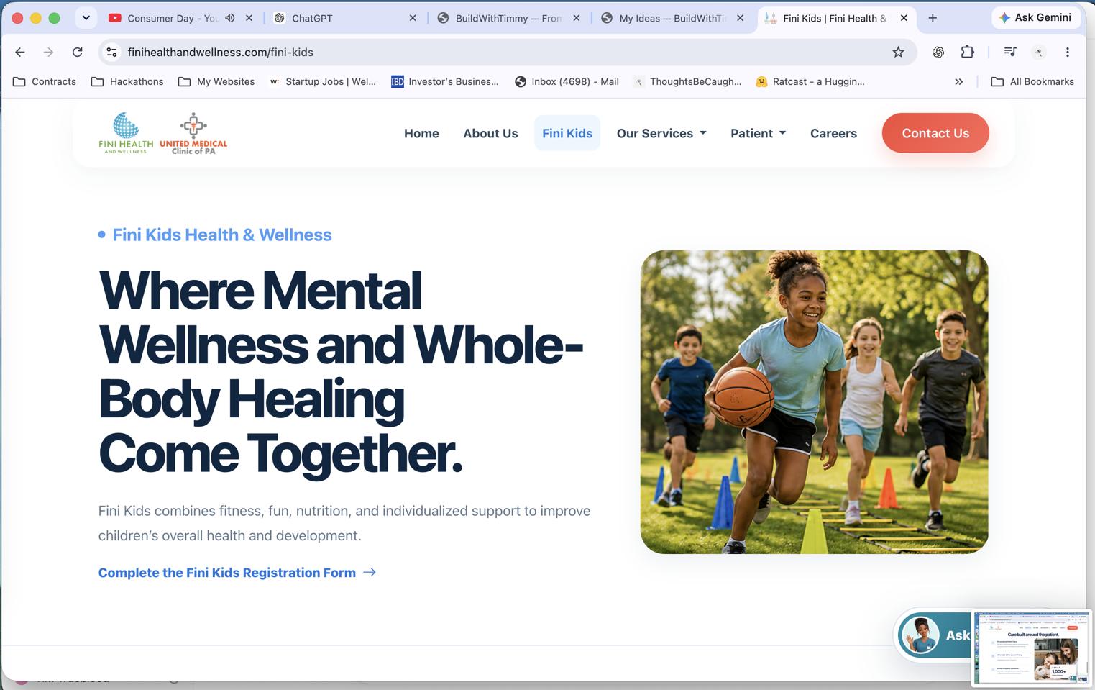This screenshot has height=690, width=1095.
Task: Close the My Ideas — BuildWithTimmy tab
Action: click(740, 18)
